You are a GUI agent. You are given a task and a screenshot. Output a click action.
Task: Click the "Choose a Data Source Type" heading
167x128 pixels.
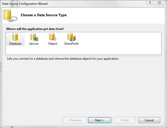point(44,15)
